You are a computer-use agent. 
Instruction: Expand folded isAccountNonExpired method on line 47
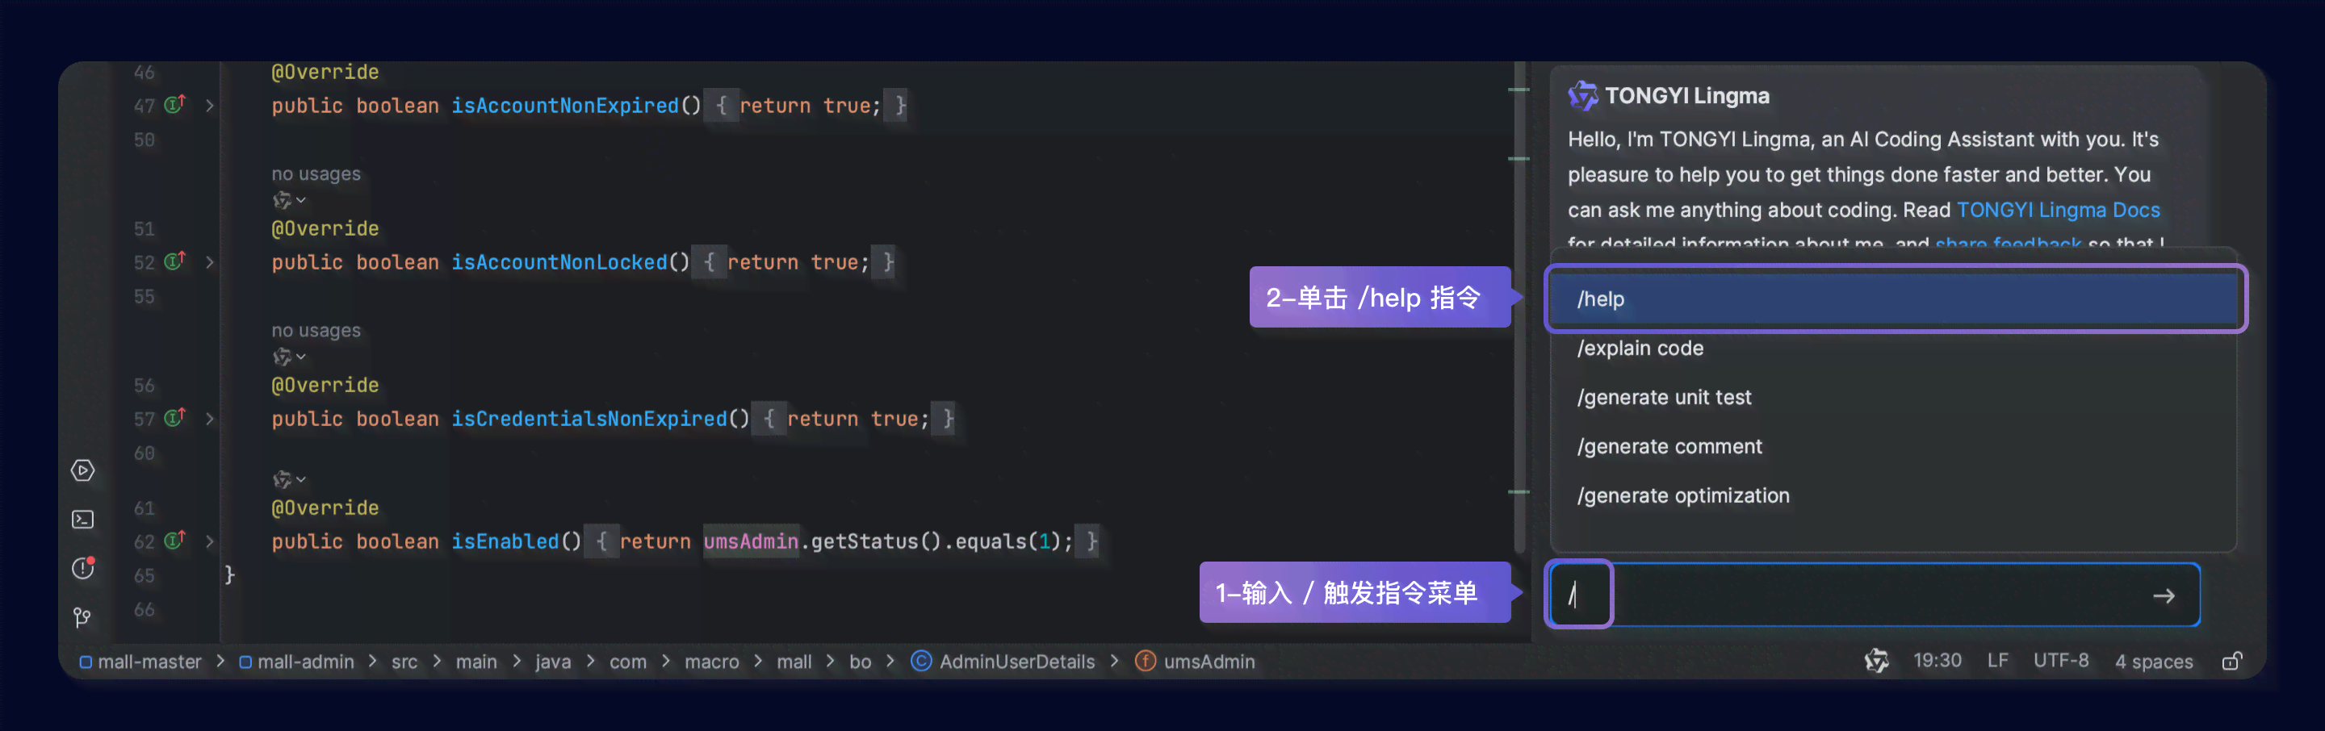209,106
